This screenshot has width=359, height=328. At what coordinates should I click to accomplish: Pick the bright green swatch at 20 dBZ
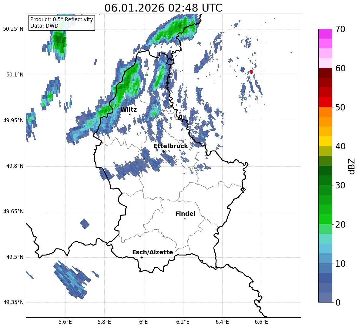click(x=325, y=219)
